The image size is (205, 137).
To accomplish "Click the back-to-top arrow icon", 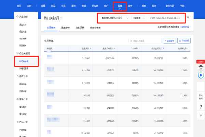I will point(201,116).
